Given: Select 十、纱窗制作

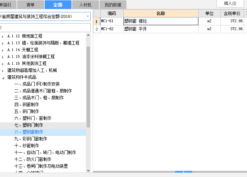Looking at the screenshot, I should pyautogui.click(x=26, y=146).
